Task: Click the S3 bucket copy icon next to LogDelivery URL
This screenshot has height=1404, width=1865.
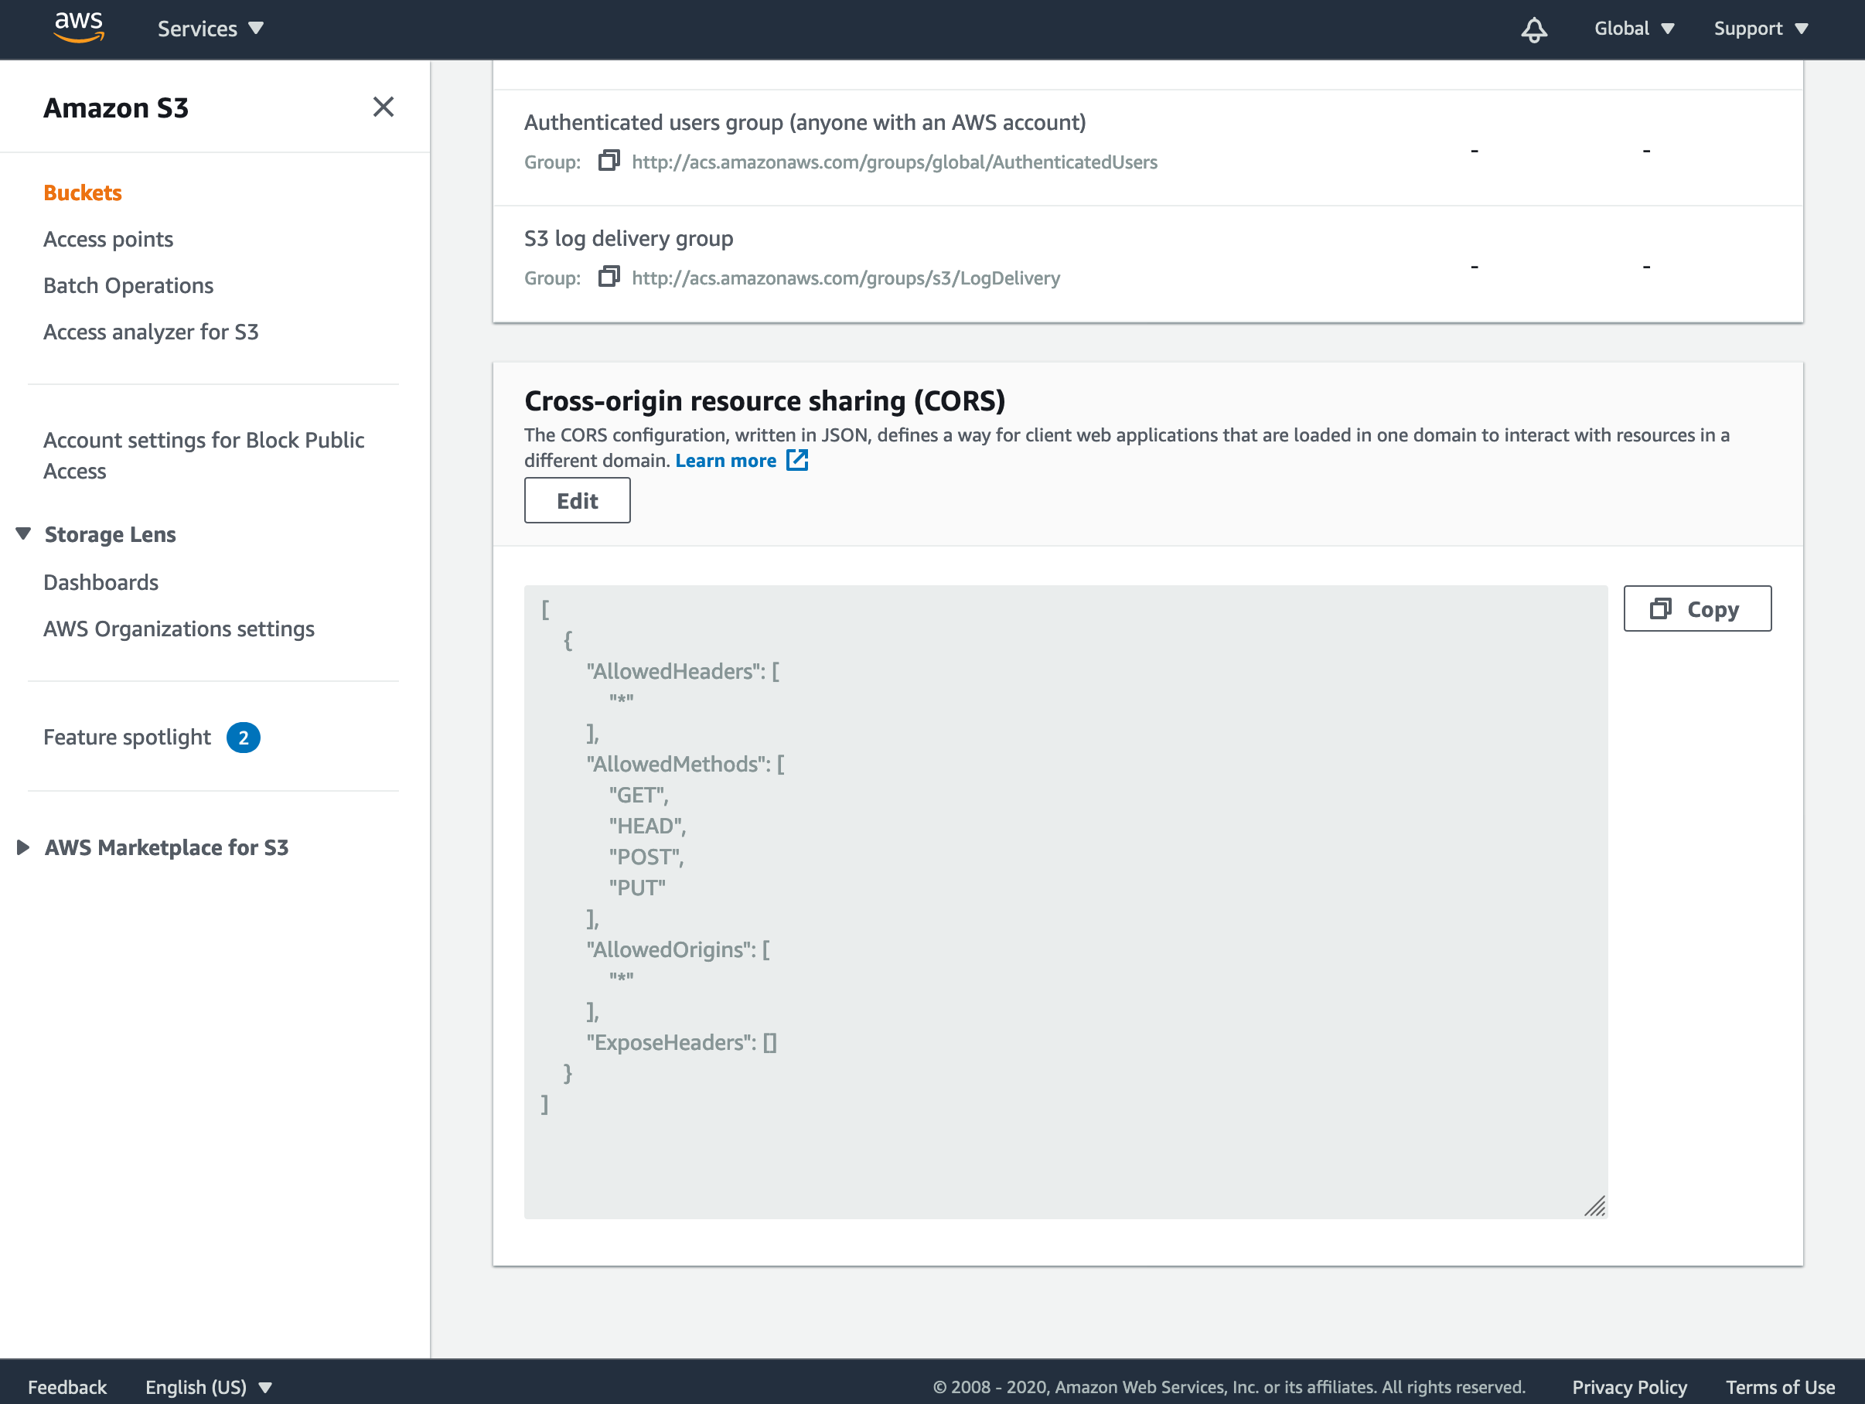Action: pos(609,276)
